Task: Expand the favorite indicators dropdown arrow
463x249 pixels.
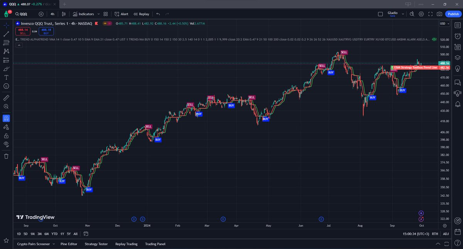Action: 99,14
